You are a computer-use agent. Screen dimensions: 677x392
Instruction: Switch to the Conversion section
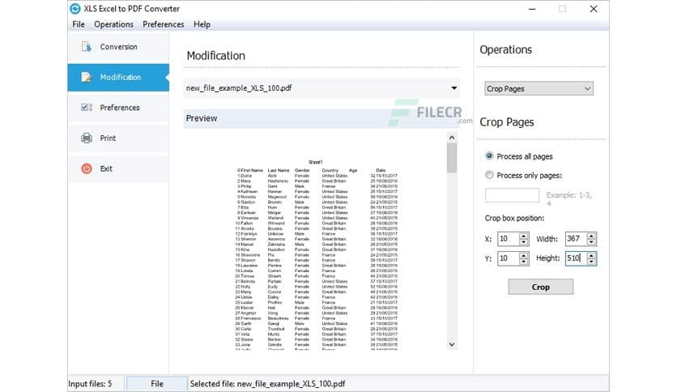click(x=119, y=47)
